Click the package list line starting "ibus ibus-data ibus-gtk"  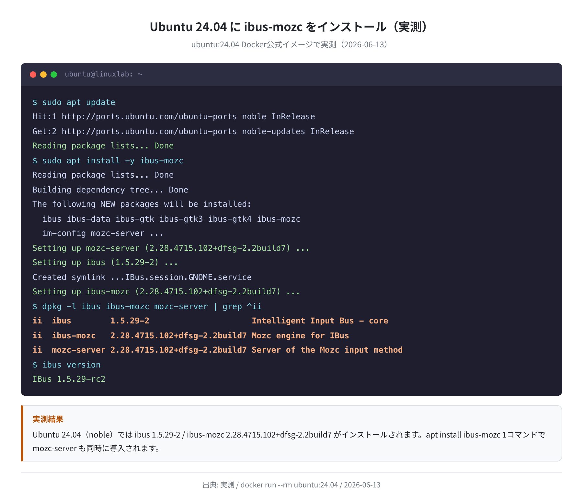[171, 219]
